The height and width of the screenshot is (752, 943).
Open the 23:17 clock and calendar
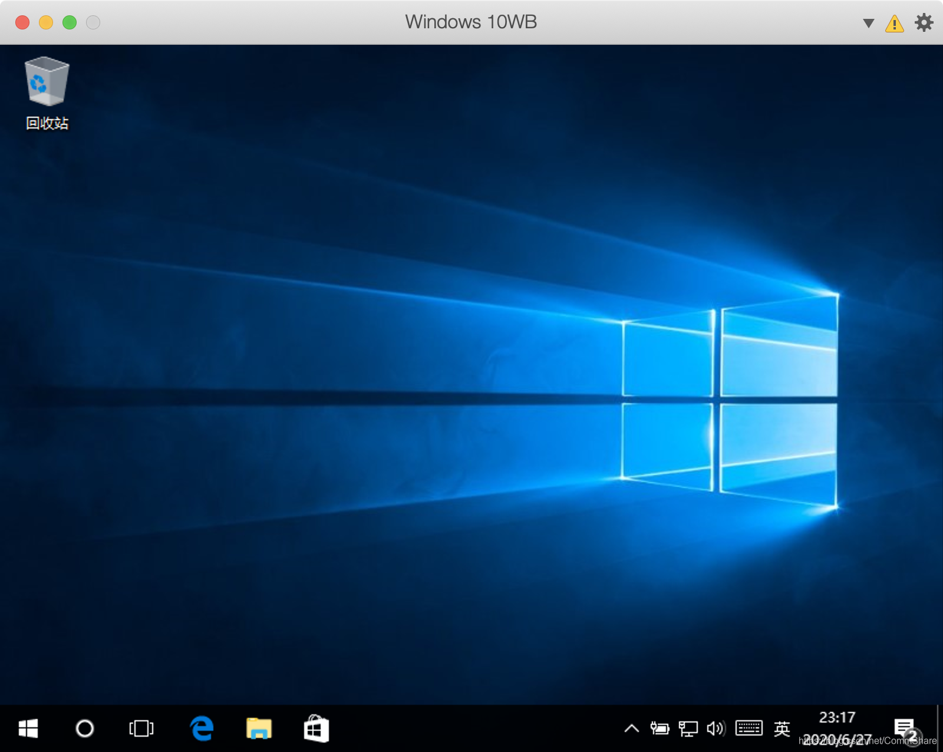pos(837,728)
